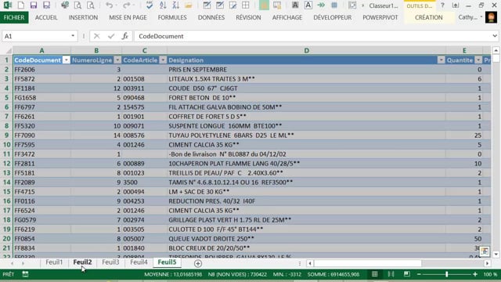The height and width of the screenshot is (282, 501).
Task: Open Excel Help question mark
Action: [442, 5]
